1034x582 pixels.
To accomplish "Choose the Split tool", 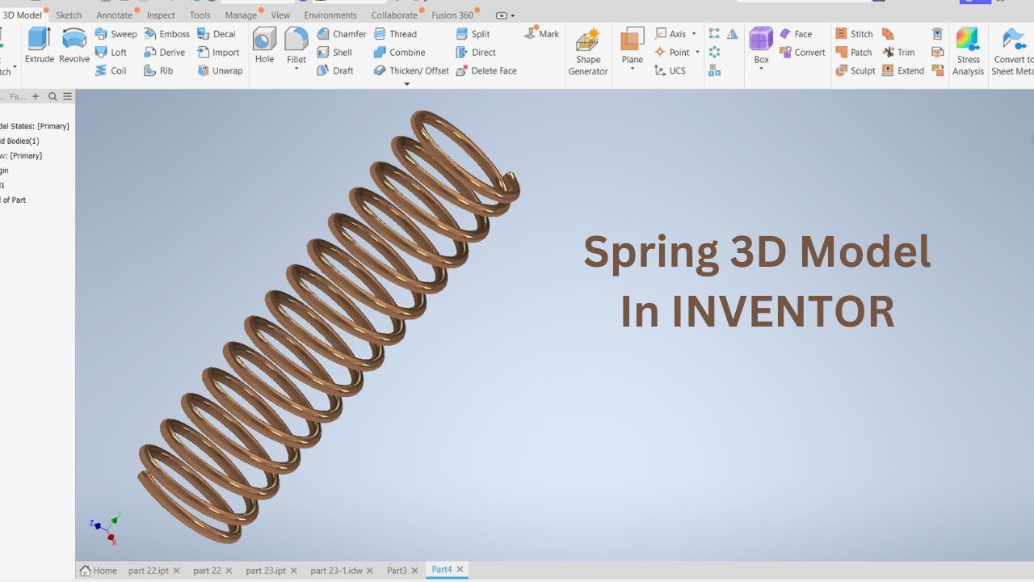I will (x=473, y=34).
